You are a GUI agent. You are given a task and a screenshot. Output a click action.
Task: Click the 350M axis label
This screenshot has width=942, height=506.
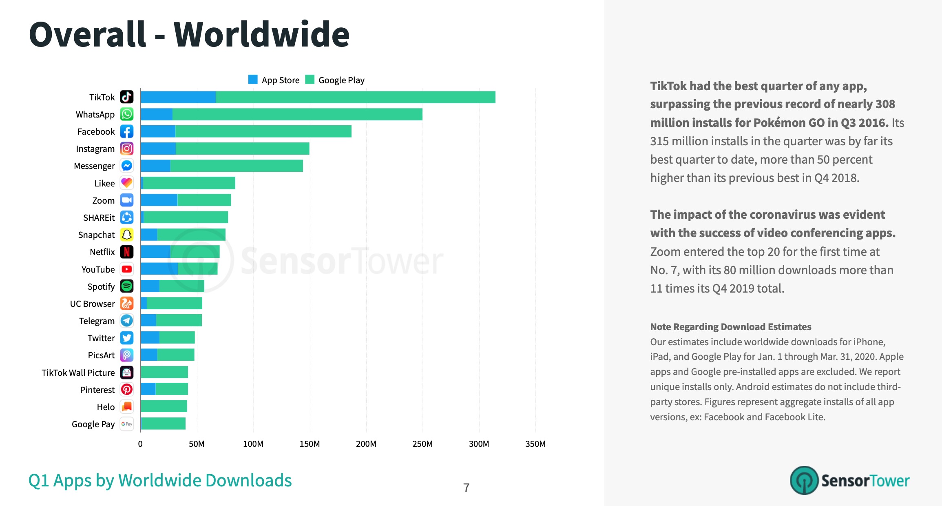(535, 444)
